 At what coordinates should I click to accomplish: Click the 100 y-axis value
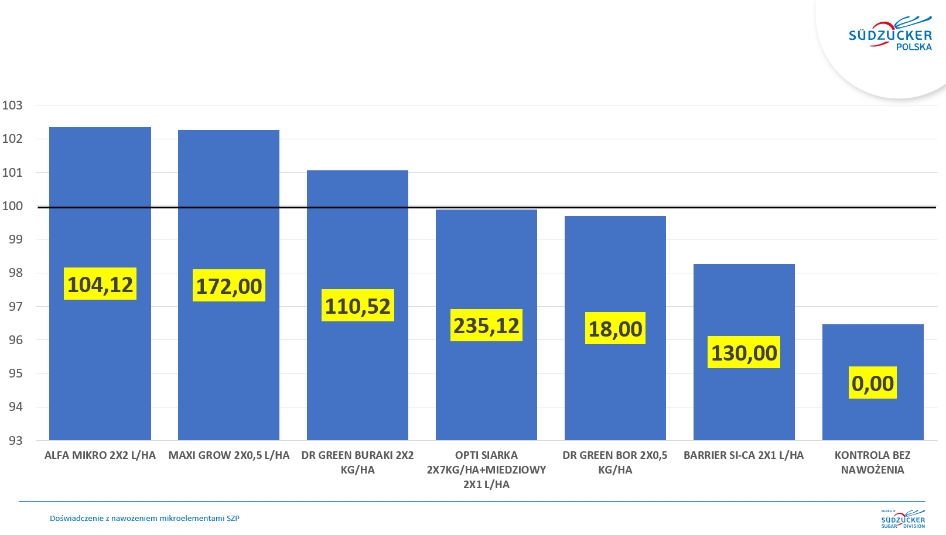[12, 206]
